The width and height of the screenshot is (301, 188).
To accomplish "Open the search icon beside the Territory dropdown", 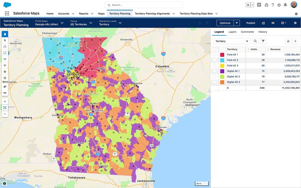I will [255, 41].
